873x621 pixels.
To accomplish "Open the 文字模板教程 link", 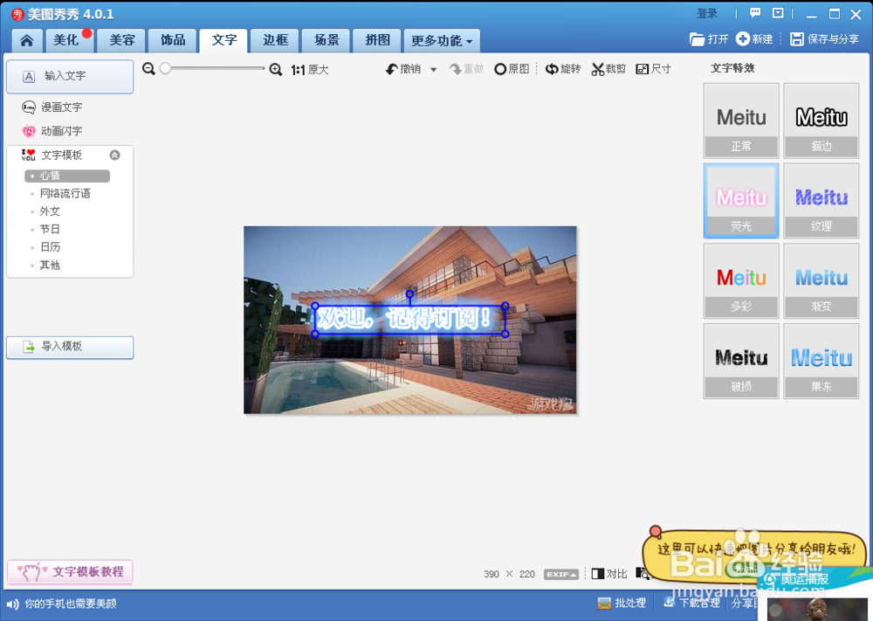I will click(70, 572).
